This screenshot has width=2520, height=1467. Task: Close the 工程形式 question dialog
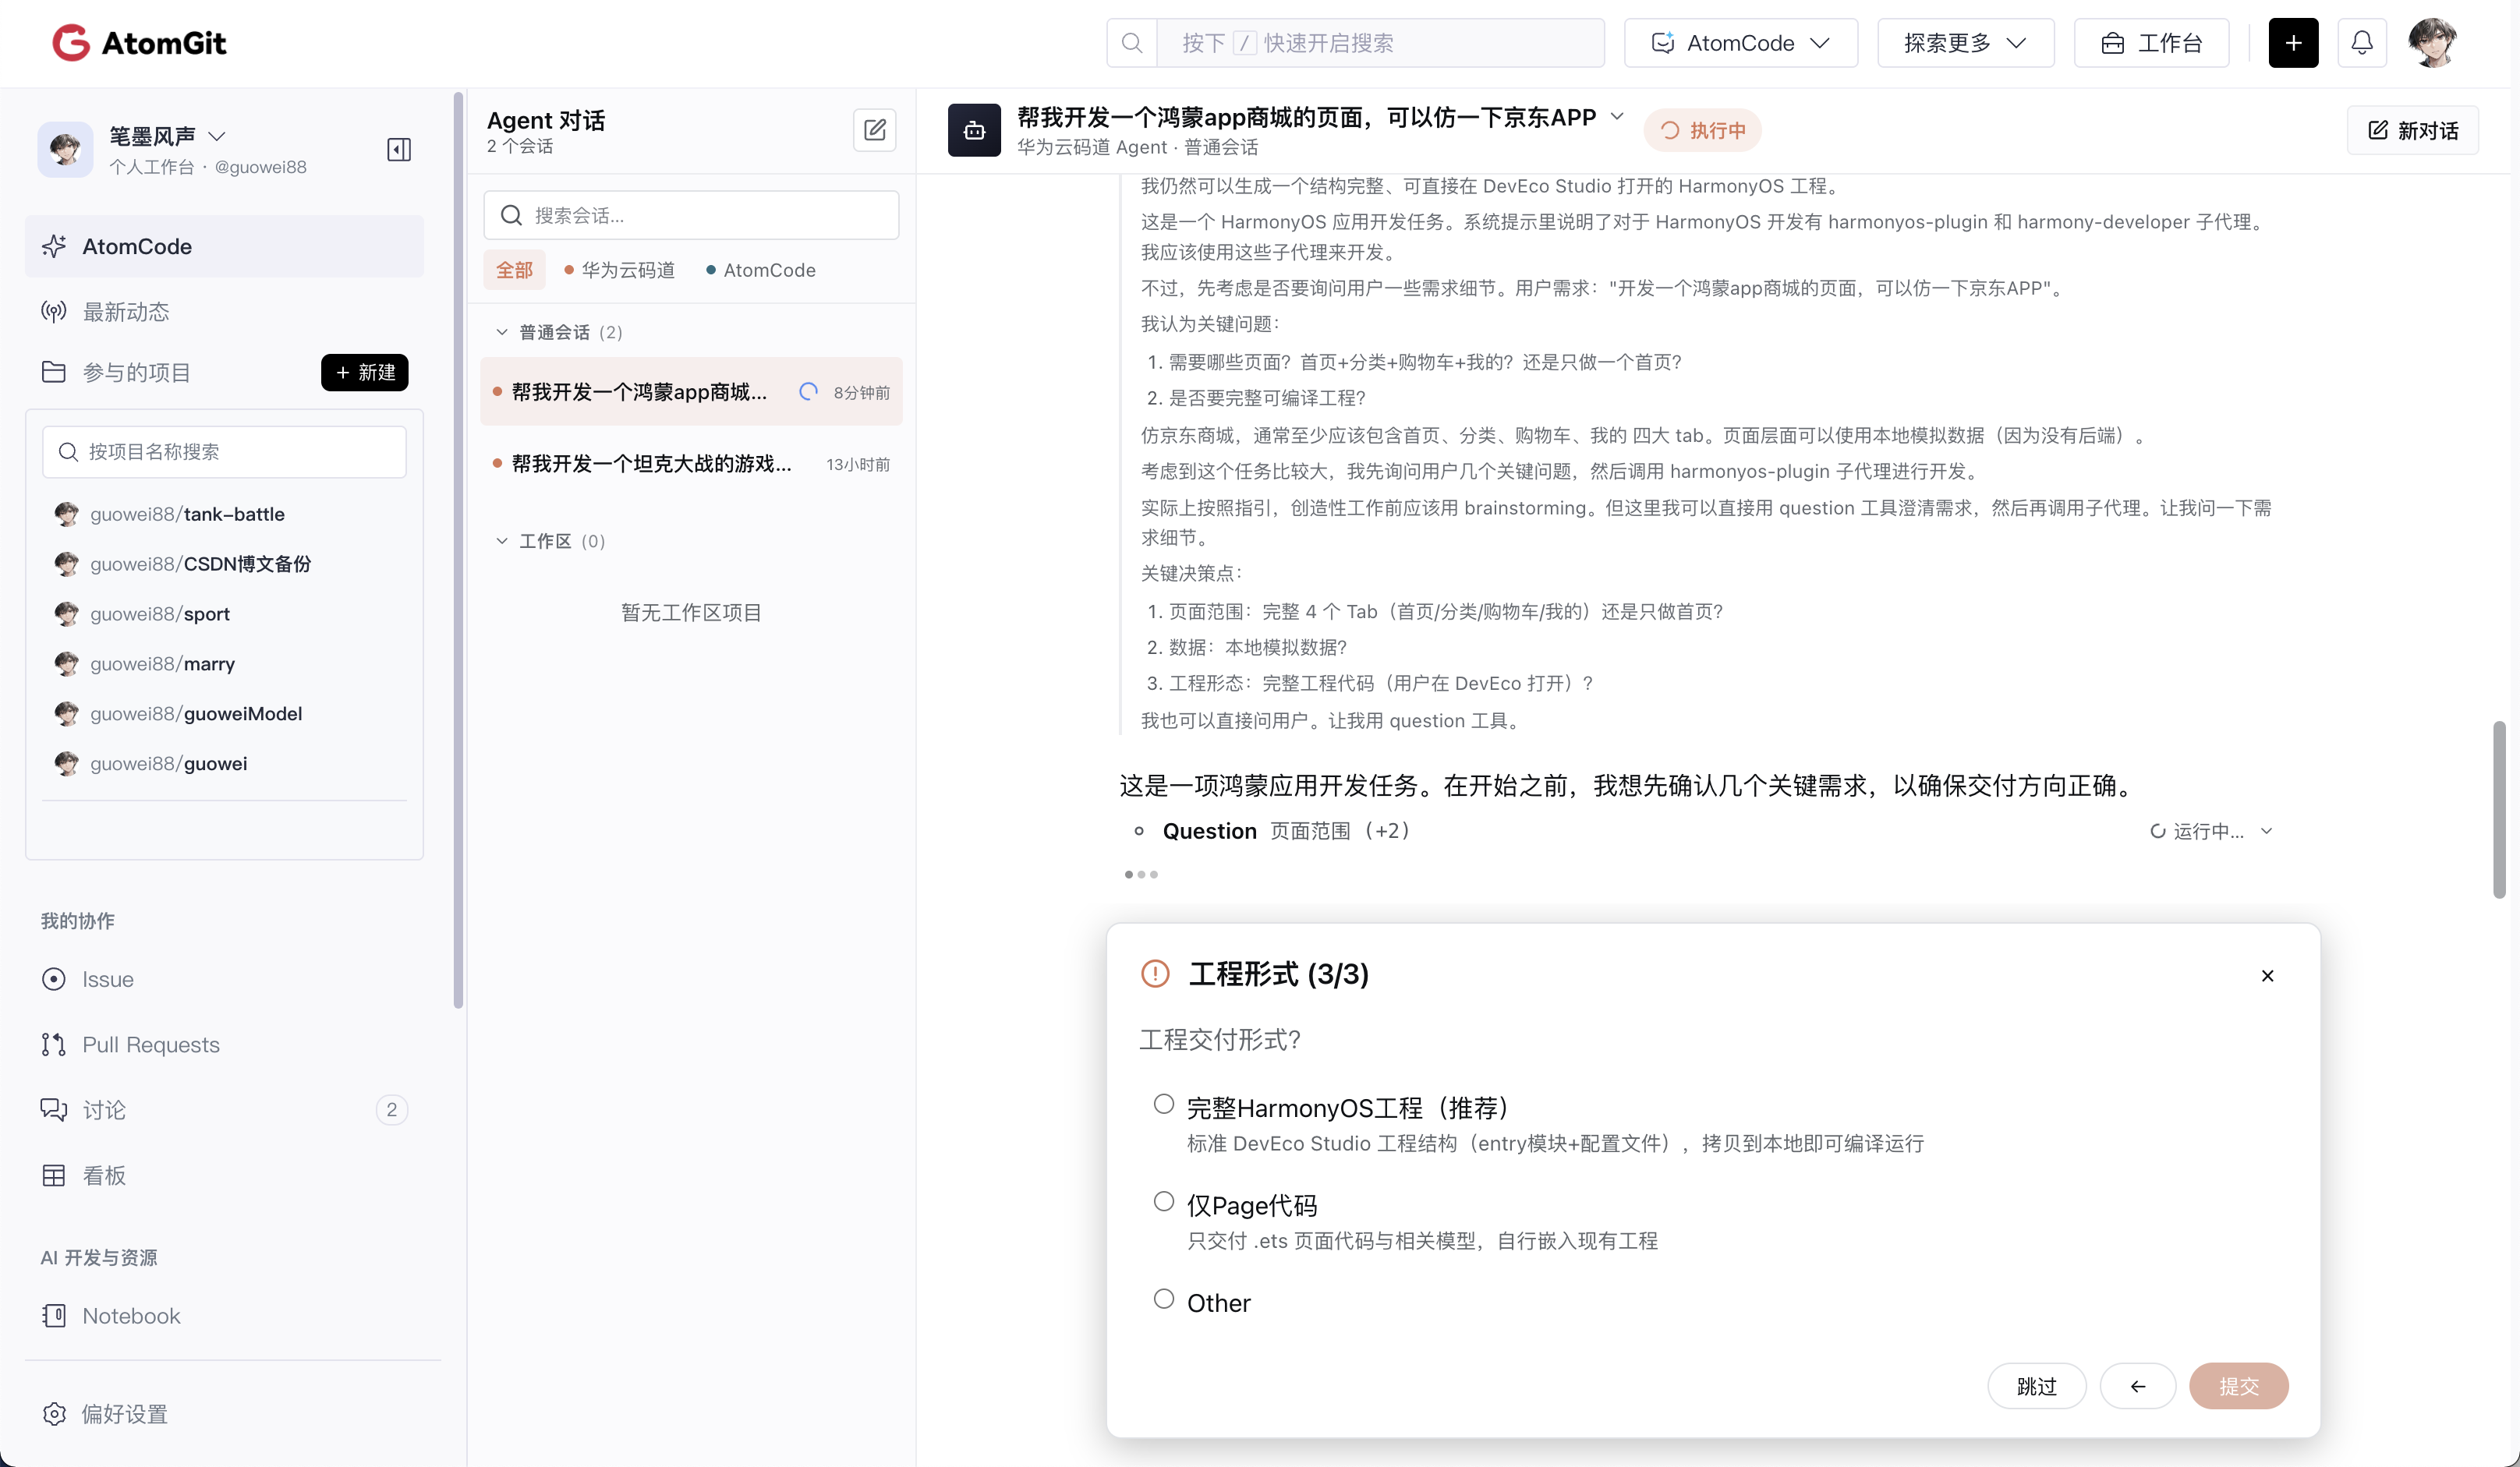pos(2267,975)
